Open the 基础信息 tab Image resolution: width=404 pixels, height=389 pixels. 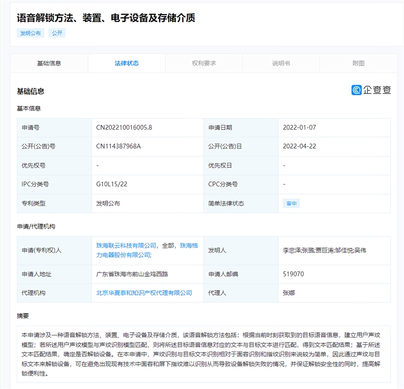[49, 63]
